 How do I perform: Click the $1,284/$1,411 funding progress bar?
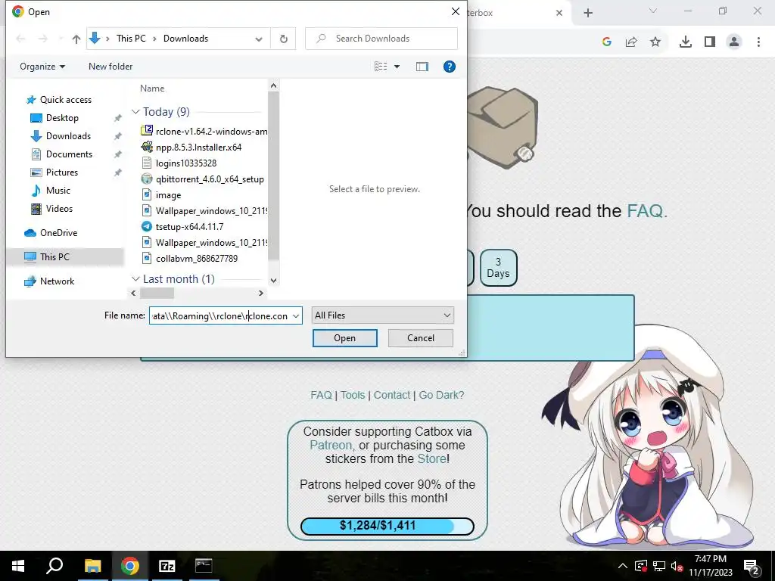click(387, 526)
